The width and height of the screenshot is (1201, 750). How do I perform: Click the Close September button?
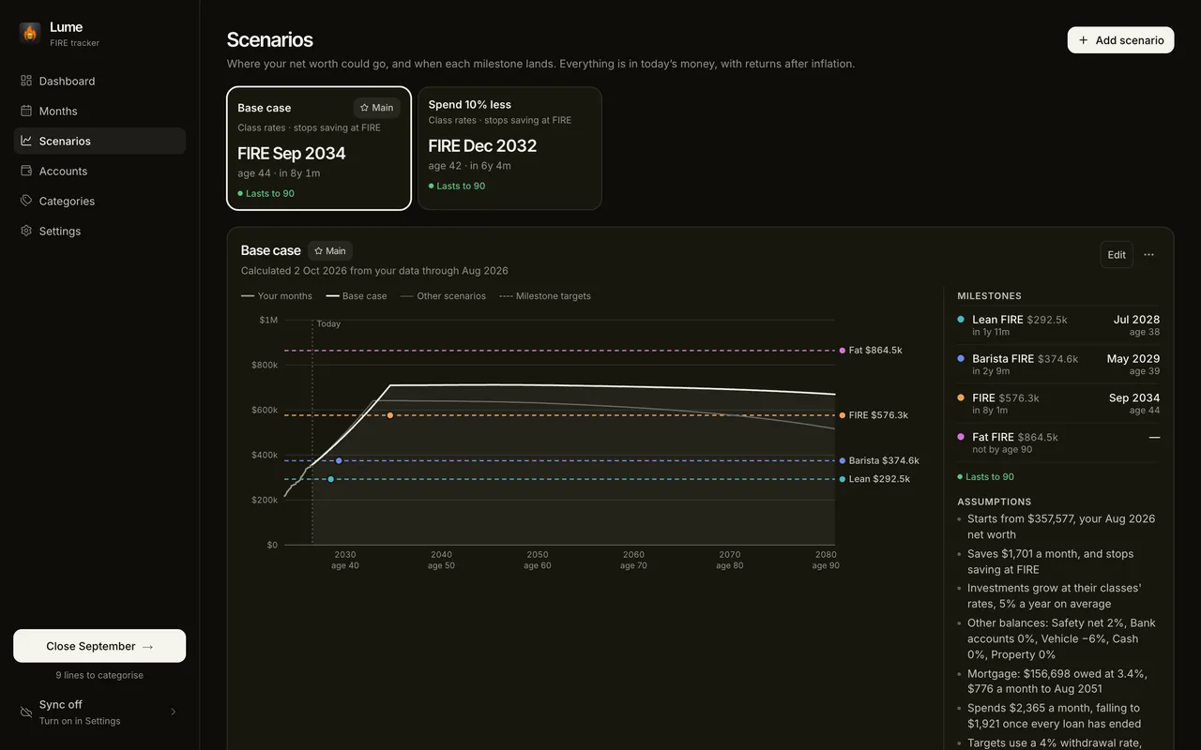click(99, 646)
